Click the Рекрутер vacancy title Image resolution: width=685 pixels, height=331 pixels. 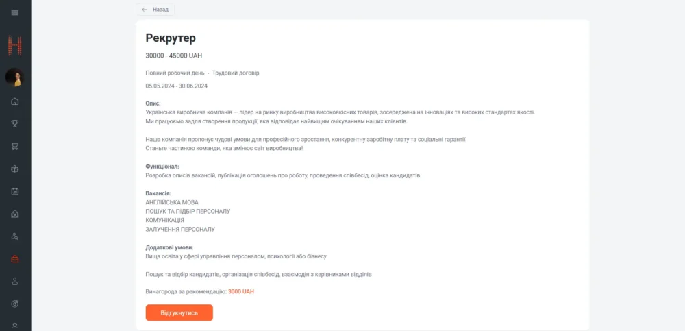[171, 38]
